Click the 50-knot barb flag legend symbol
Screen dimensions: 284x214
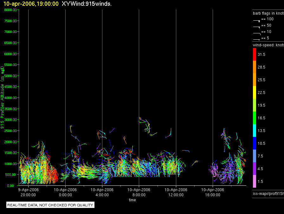(256, 27)
